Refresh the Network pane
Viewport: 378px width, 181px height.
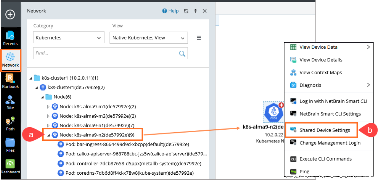pos(186,11)
